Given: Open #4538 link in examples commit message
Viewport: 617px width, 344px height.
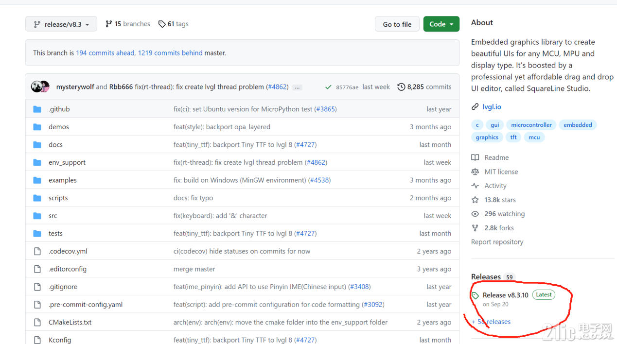Looking at the screenshot, I should [319, 180].
